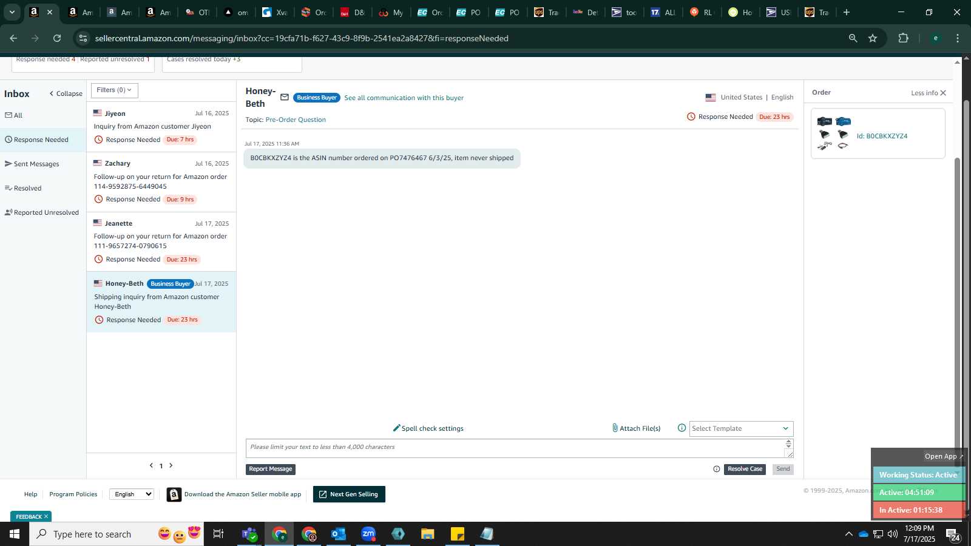Select Honey-Beth's shipping inquiry message
The height and width of the screenshot is (546, 971).
161,302
